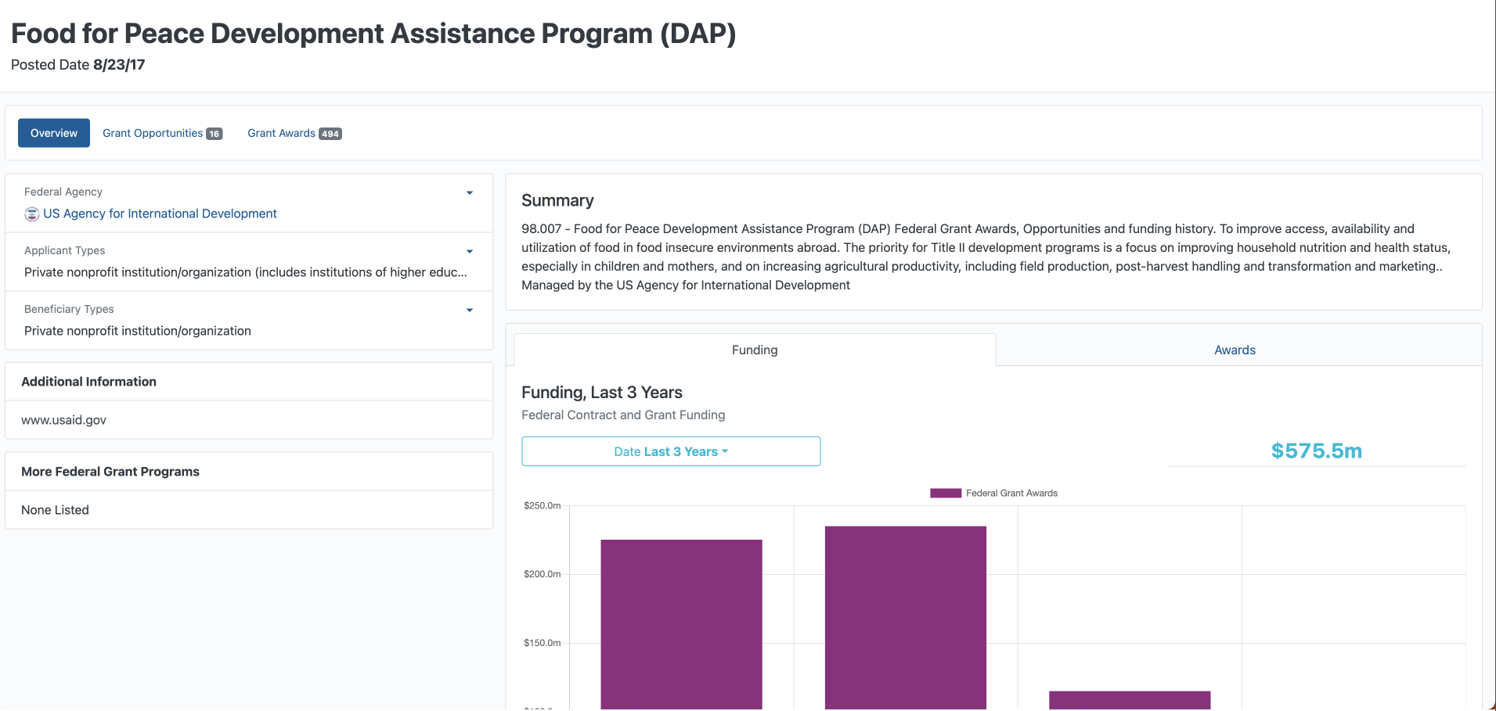Click the $250.0m axis label
Screen dimensions: 1496x711
pyautogui.click(x=543, y=505)
